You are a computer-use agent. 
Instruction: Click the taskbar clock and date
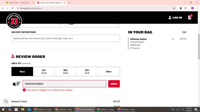click(188, 110)
